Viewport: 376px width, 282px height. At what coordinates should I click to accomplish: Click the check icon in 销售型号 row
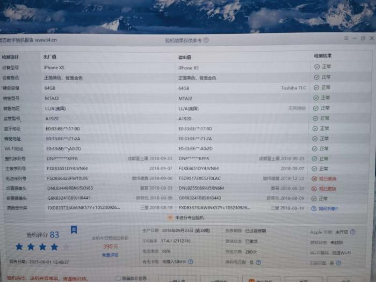[x=316, y=98]
